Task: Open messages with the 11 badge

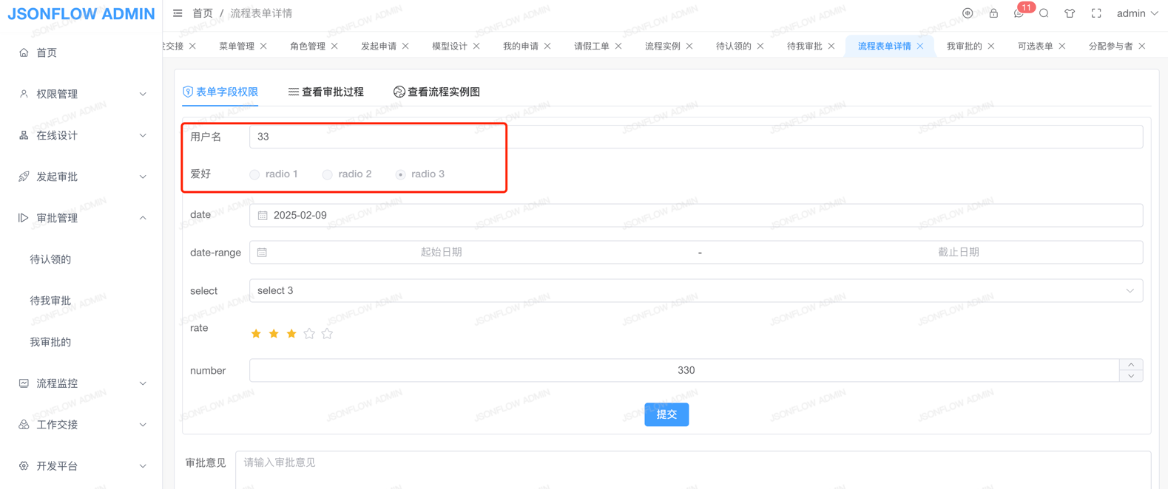Action: pyautogui.click(x=1019, y=13)
